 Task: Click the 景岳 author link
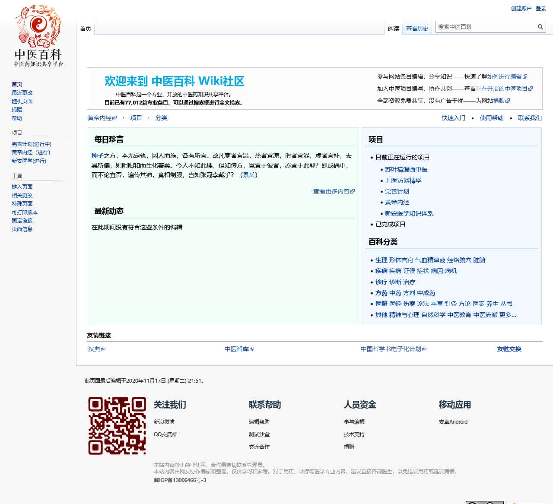[249, 175]
